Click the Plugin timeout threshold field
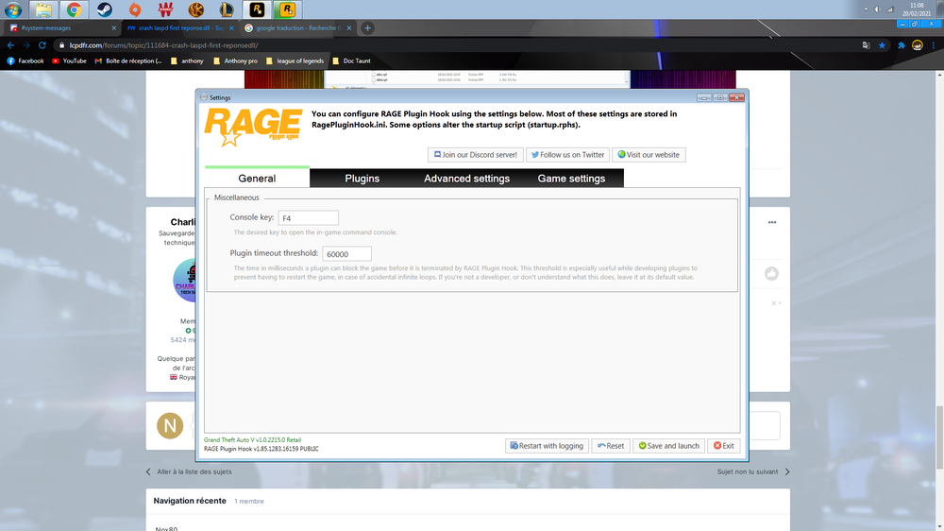944x531 pixels. (346, 254)
